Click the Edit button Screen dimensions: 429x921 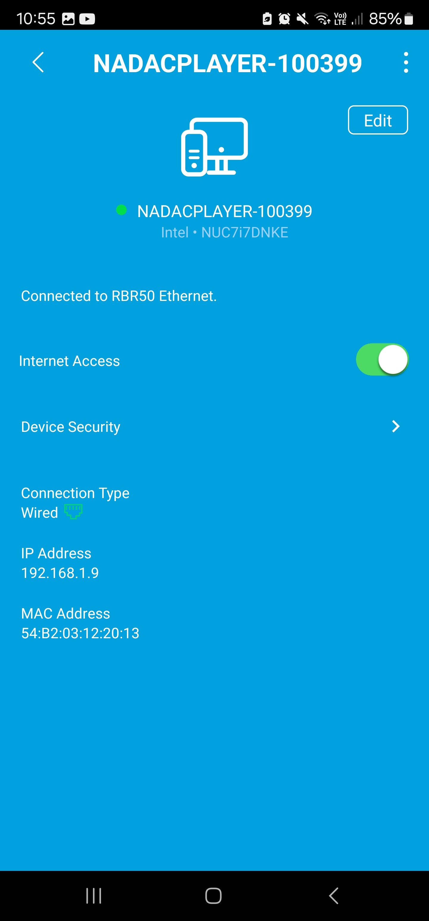click(x=378, y=120)
